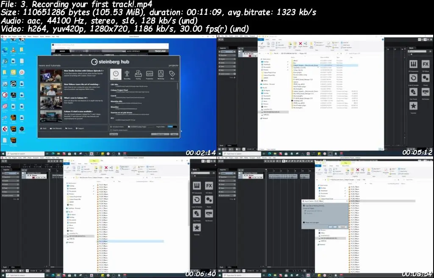Click the Create Empty button in Steinberg hub
The image size is (434, 278).
pos(160,134)
